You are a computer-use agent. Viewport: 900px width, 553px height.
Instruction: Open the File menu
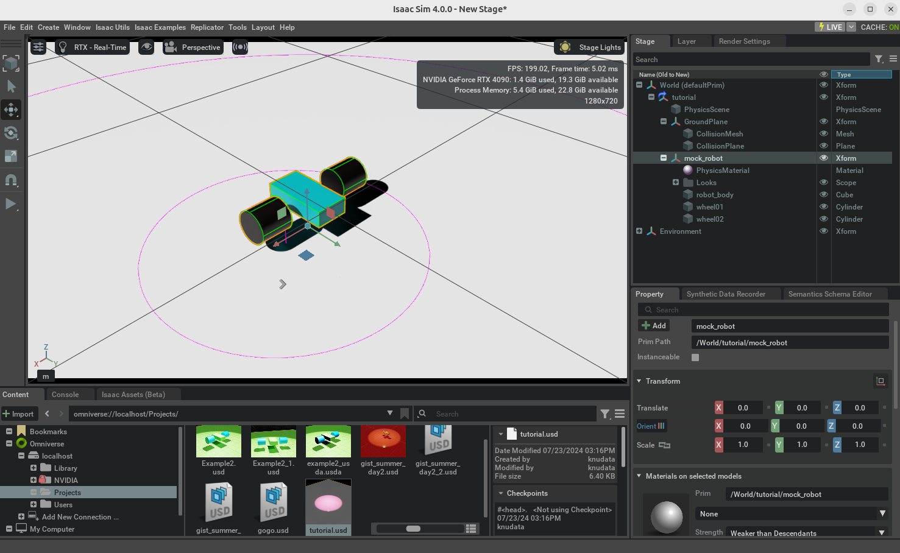tap(10, 27)
